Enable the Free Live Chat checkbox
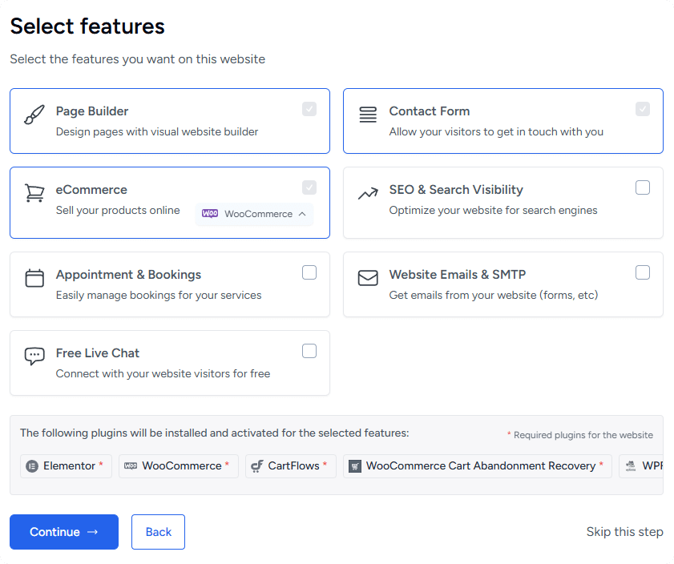This screenshot has width=674, height=564. tap(309, 351)
